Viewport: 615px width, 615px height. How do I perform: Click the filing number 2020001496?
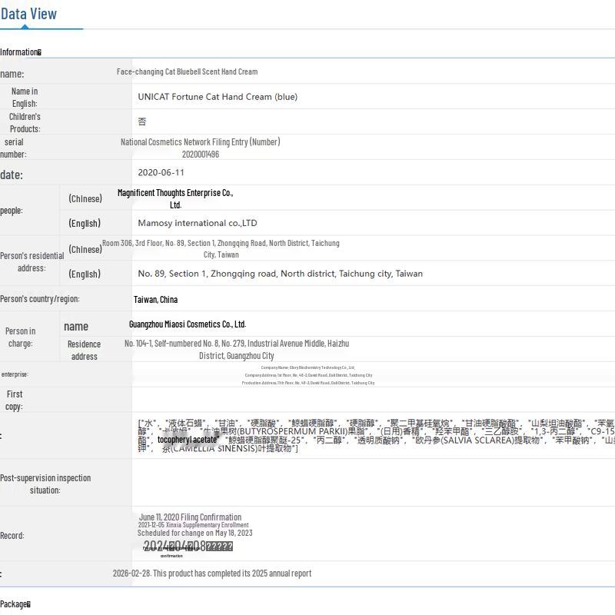click(201, 155)
